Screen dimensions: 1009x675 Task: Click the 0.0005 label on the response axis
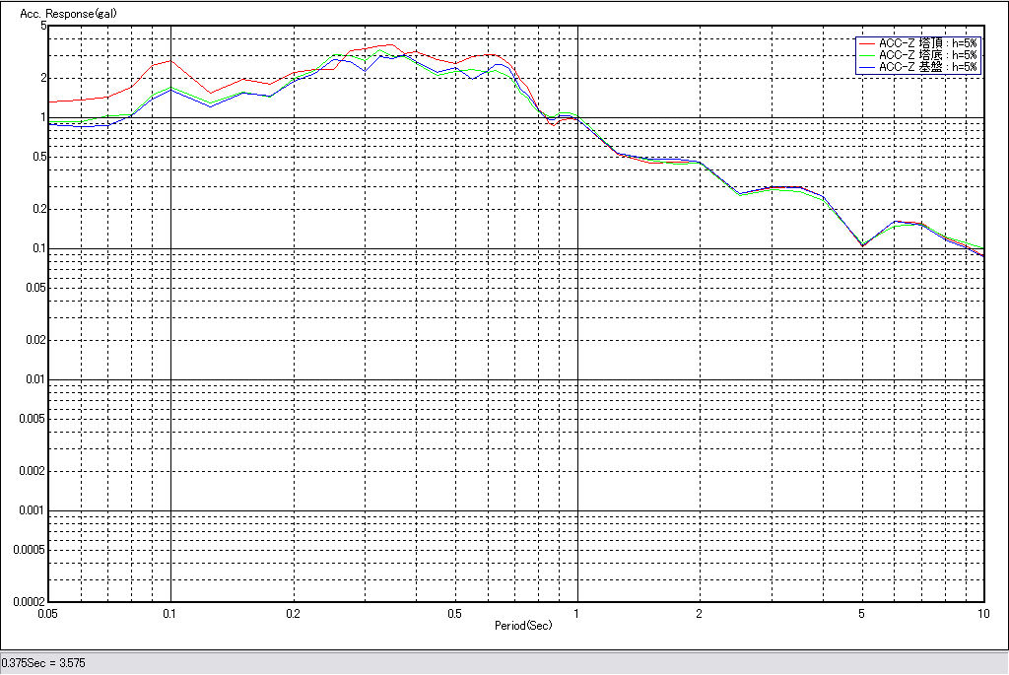click(x=26, y=550)
